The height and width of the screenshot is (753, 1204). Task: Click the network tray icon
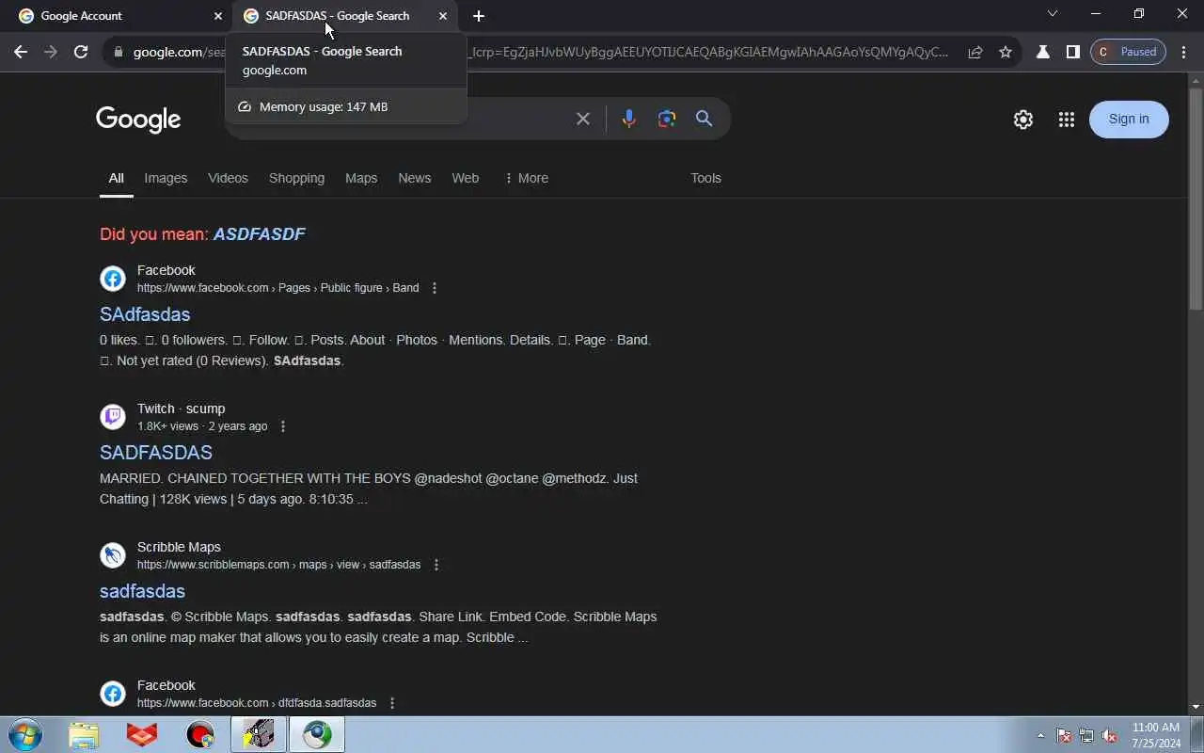[1086, 736]
